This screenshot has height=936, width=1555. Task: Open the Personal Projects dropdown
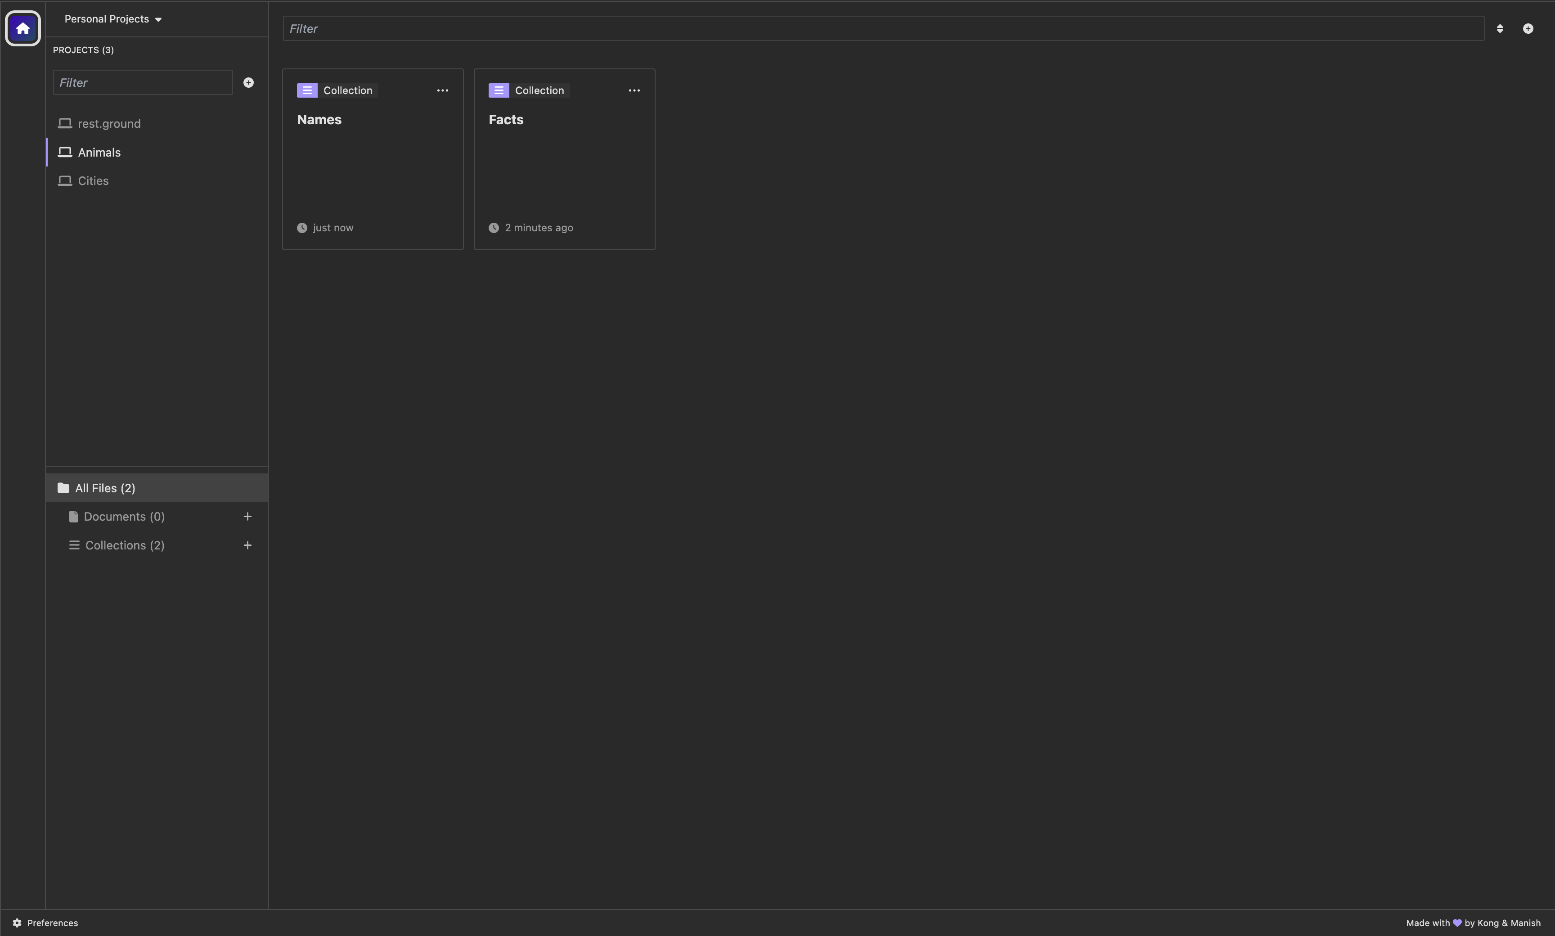pyautogui.click(x=113, y=19)
